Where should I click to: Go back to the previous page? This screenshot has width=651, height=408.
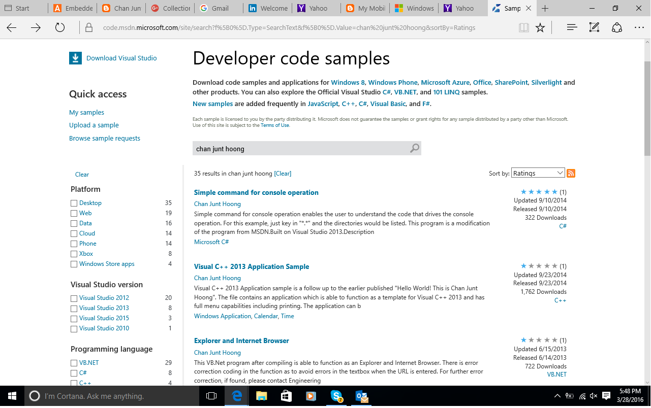(x=12, y=28)
